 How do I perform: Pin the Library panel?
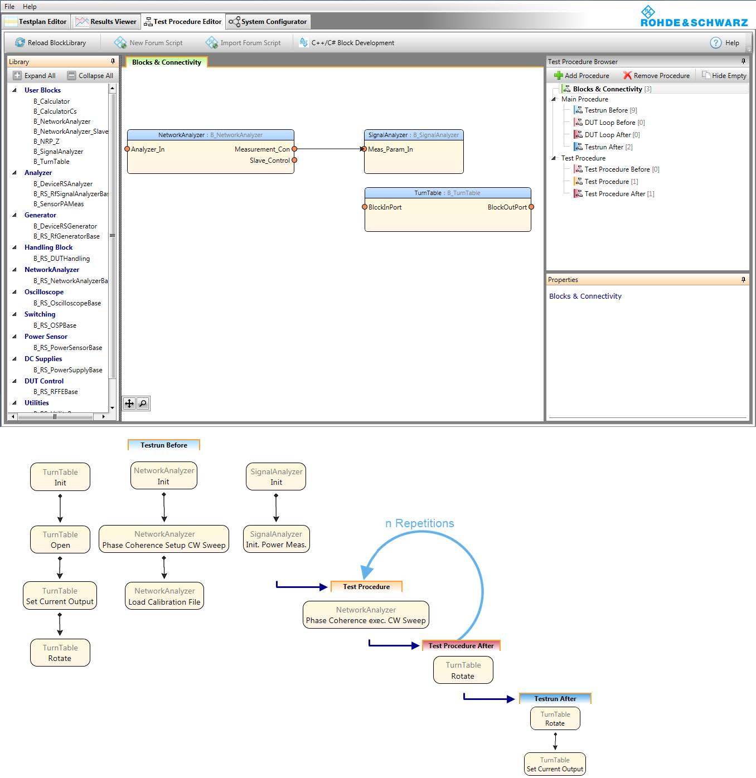pos(113,61)
